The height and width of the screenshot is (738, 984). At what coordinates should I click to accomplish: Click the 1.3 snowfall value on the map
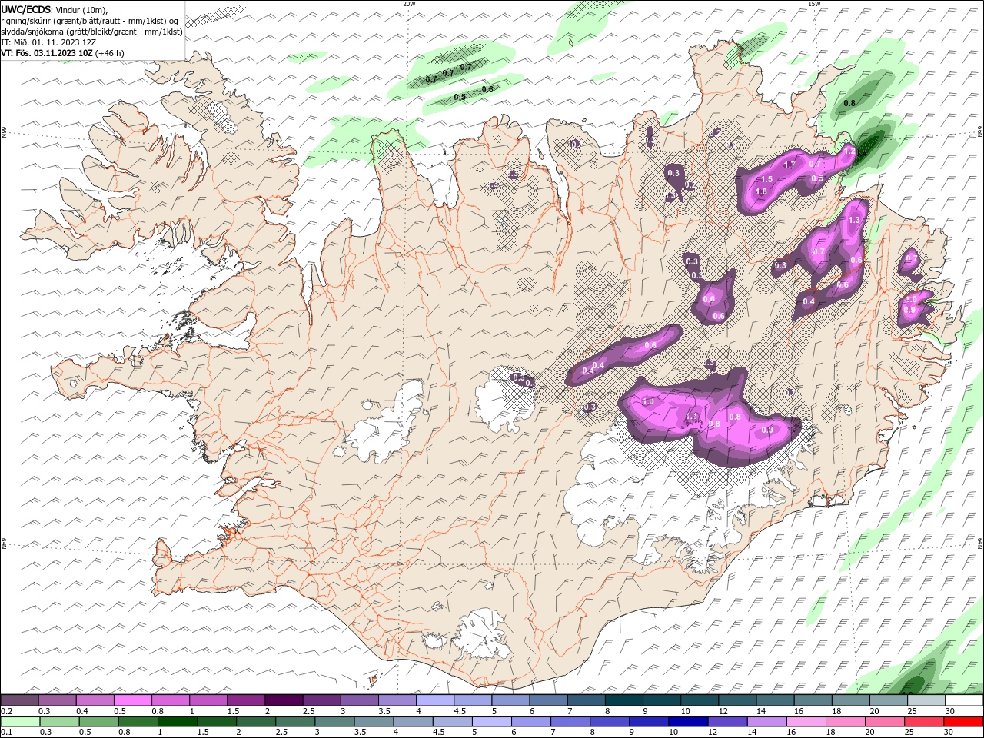point(853,221)
